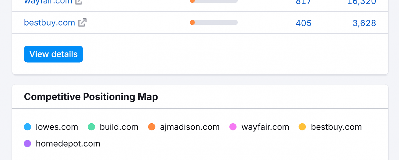Click the purple homedepot.com legend dot
Screen dimensions: 399x160
28,144
